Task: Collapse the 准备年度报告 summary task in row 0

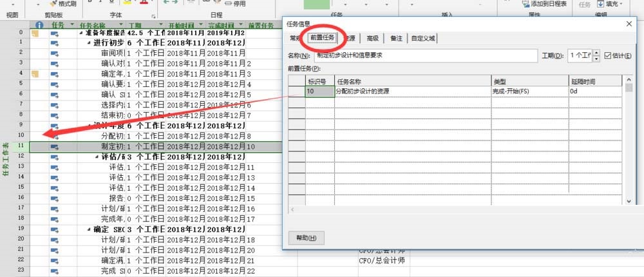Action: pyautogui.click(x=81, y=33)
